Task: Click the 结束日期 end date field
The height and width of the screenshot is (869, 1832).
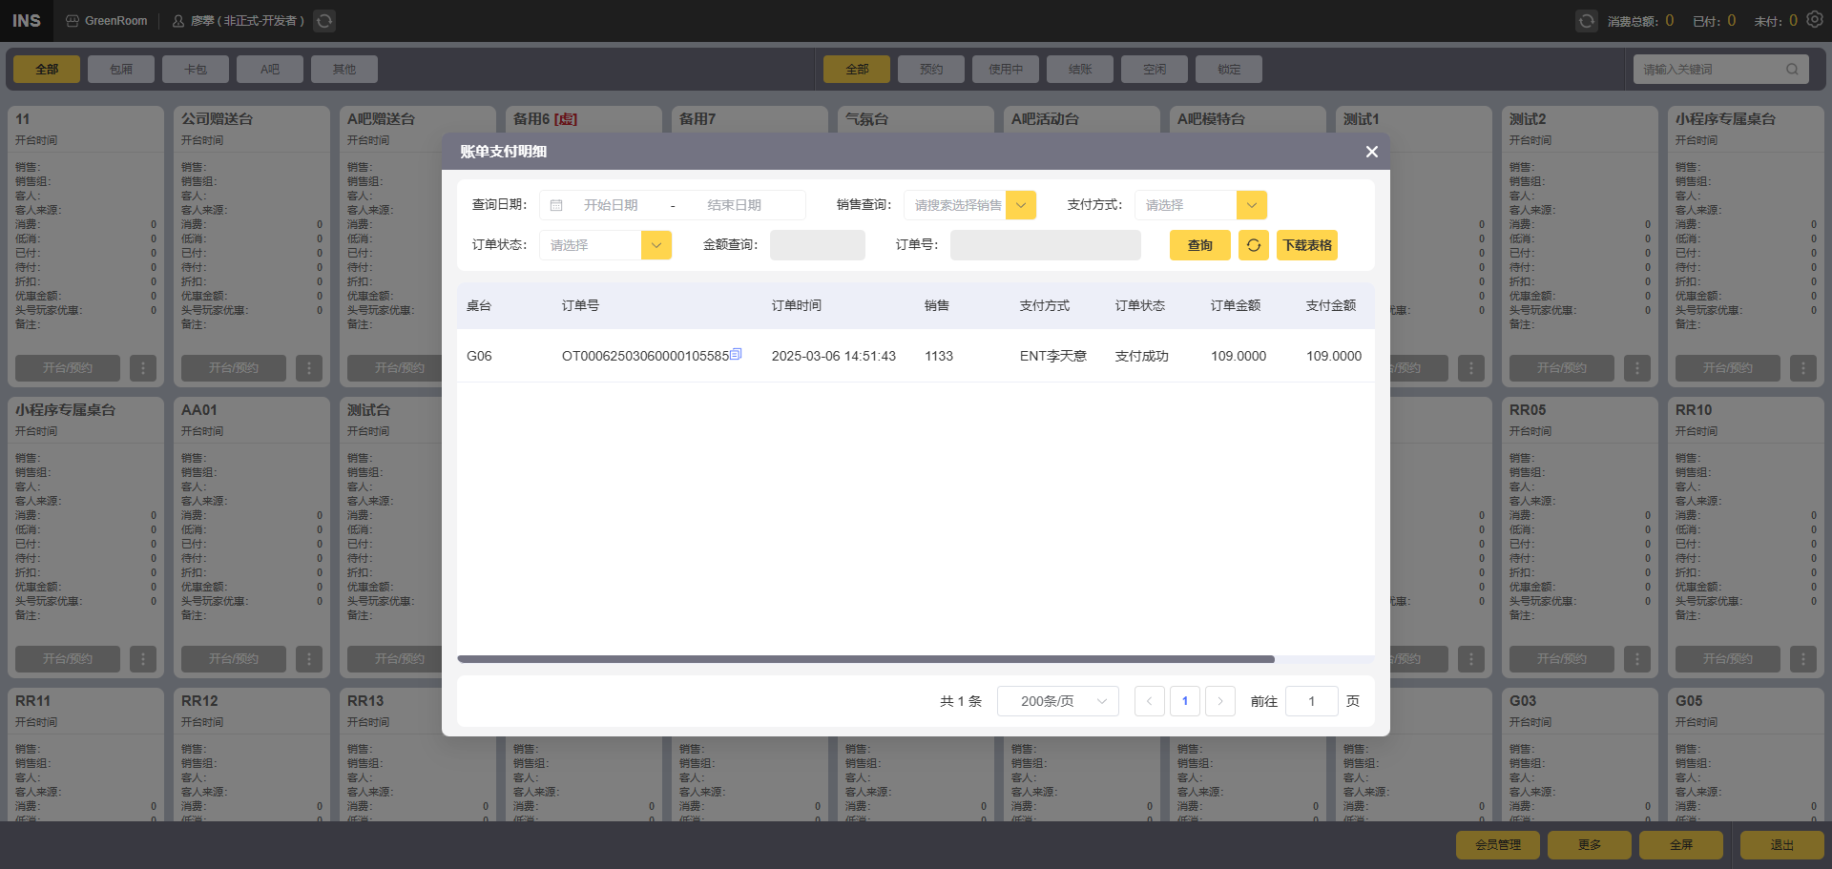Action: coord(735,205)
